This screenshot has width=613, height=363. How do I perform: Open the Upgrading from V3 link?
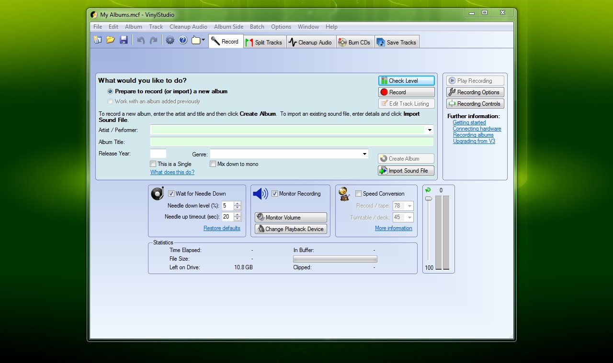474,141
